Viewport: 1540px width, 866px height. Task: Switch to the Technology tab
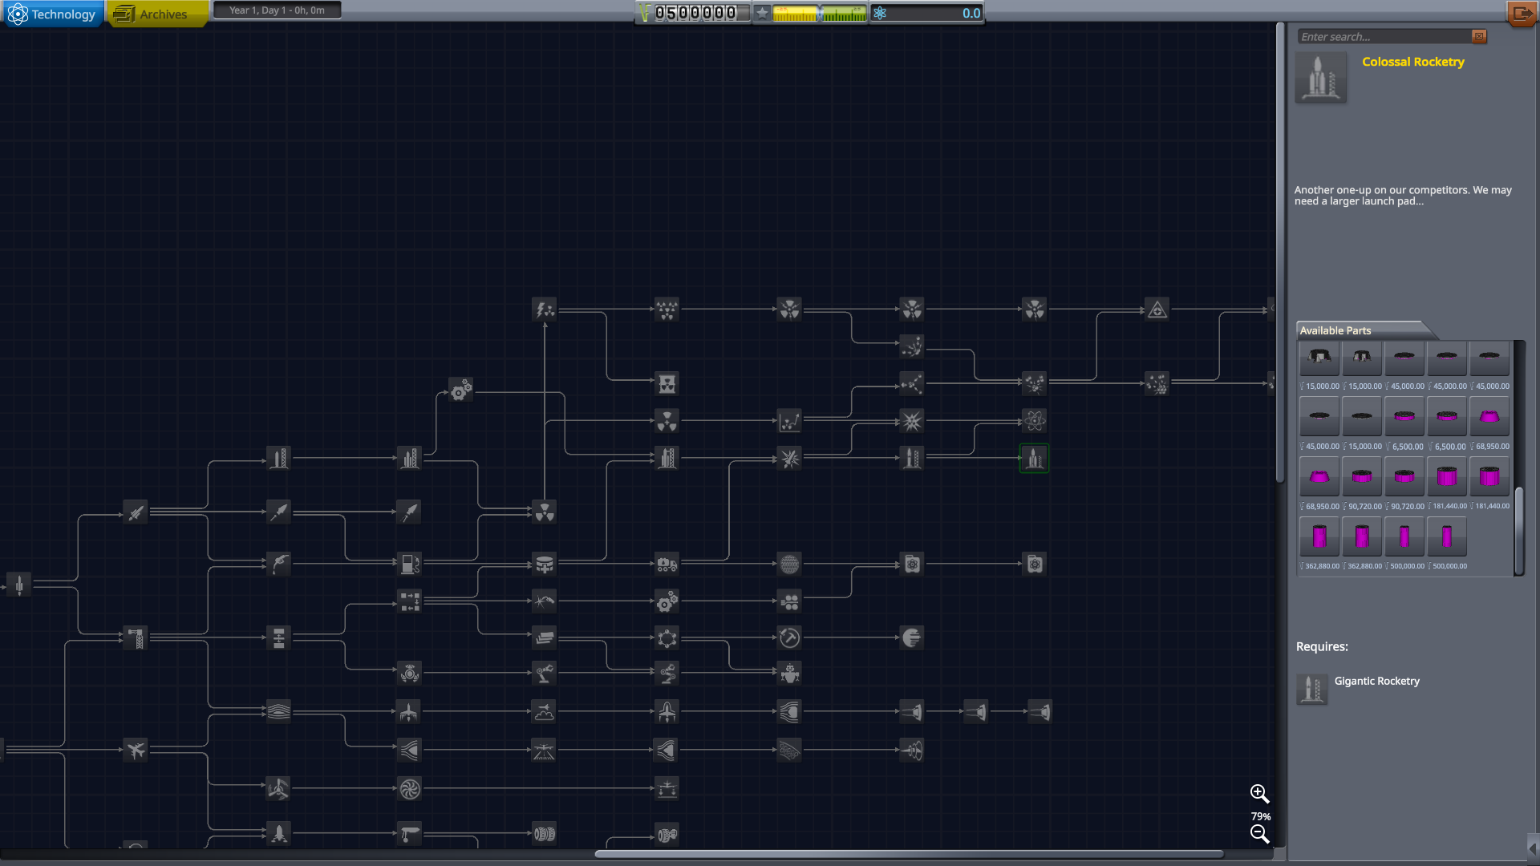tap(53, 14)
